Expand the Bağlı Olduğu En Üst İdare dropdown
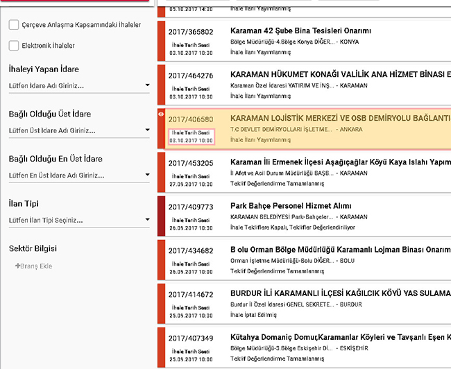The height and width of the screenshot is (369, 451). click(147, 175)
